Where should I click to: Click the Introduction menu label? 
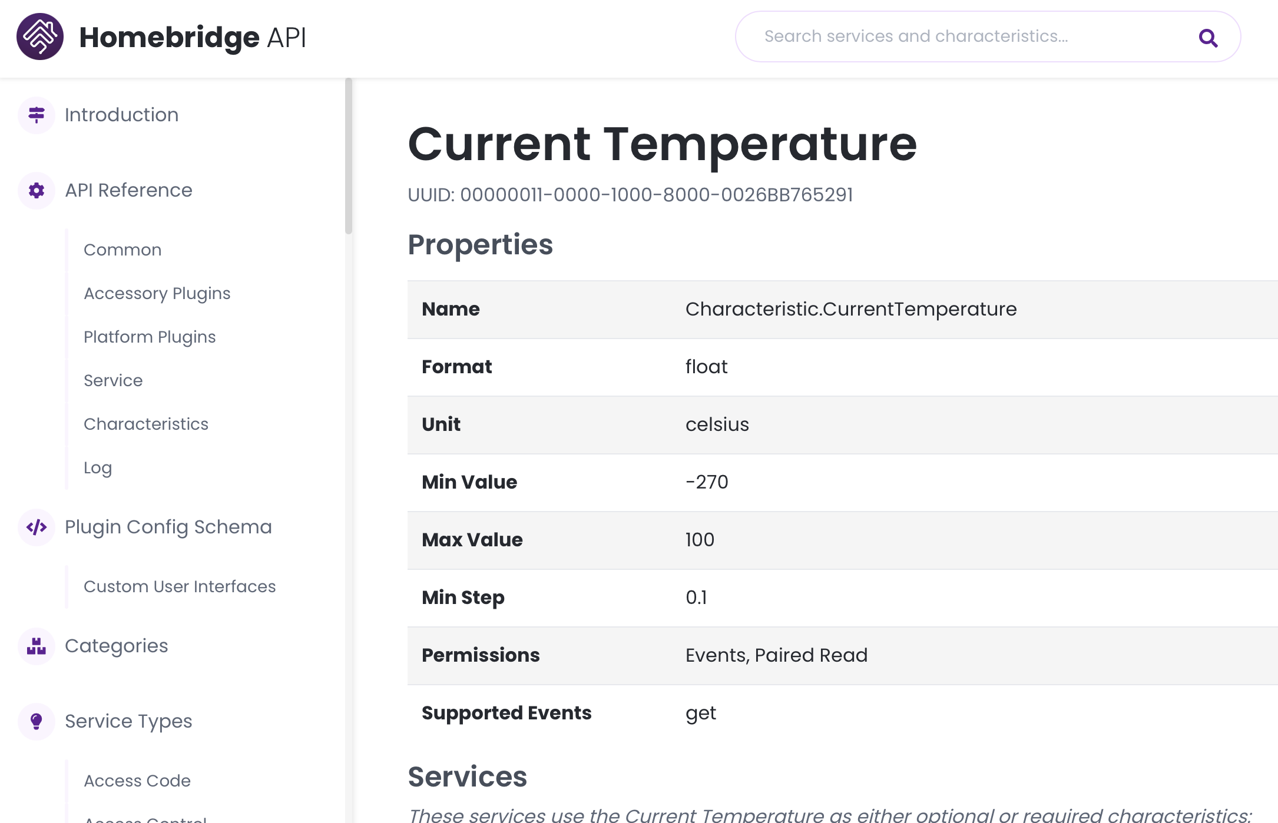(x=121, y=115)
